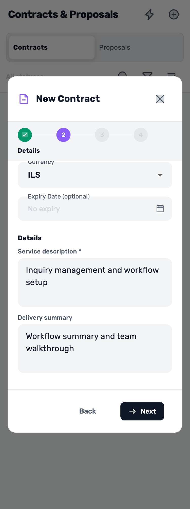Switch to the Contracts tab
Image resolution: width=190 pixels, height=509 pixels.
52,47
